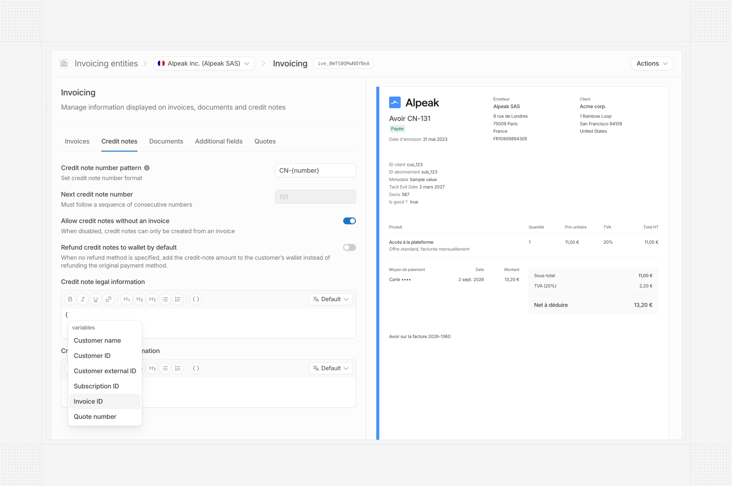Go to the Additional fields tab
Screen dimensions: 732x486
[219, 141]
